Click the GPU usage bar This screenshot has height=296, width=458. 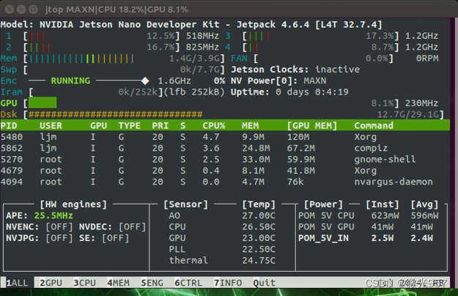pyautogui.click(x=43, y=103)
